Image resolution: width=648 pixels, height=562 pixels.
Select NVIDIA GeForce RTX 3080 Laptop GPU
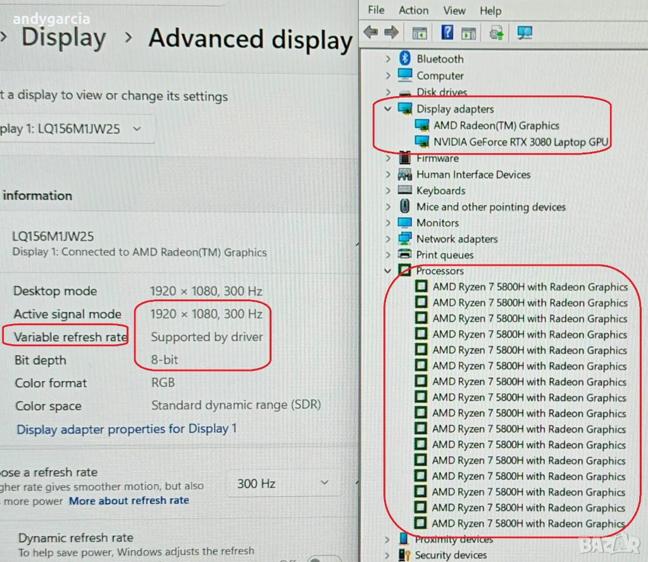[520, 142]
